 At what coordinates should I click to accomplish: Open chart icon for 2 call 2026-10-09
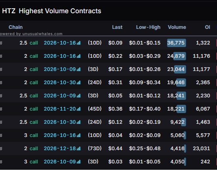(x=79, y=69)
